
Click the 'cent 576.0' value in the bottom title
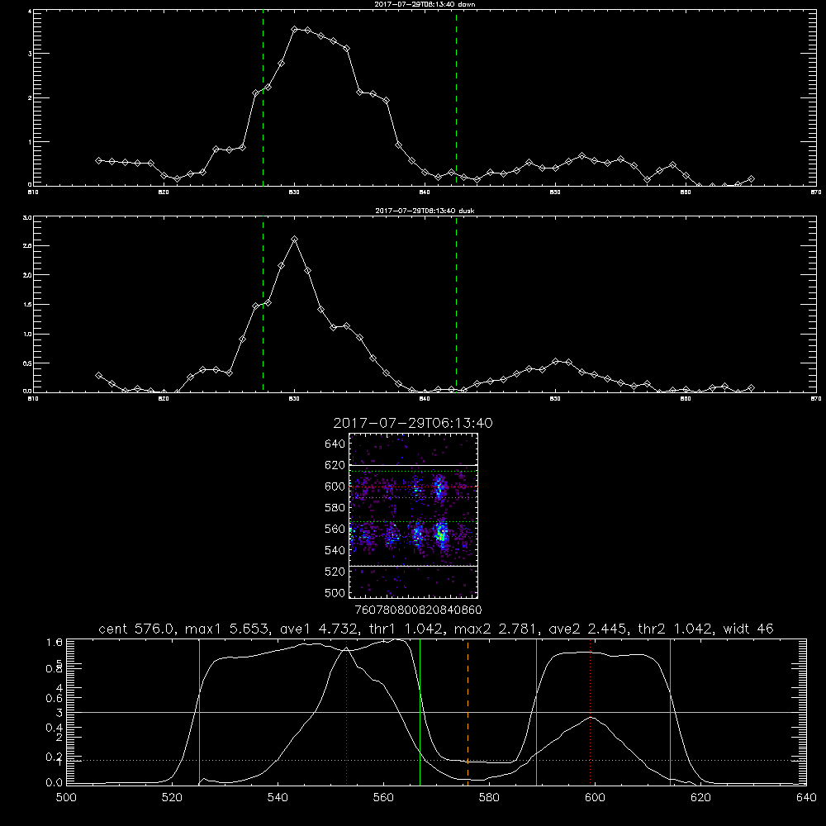pos(138,629)
